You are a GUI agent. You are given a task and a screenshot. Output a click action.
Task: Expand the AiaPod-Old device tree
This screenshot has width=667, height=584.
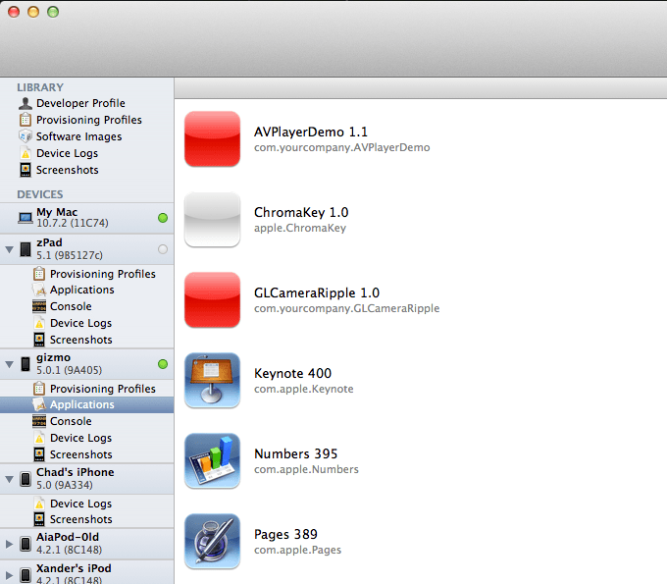9,544
